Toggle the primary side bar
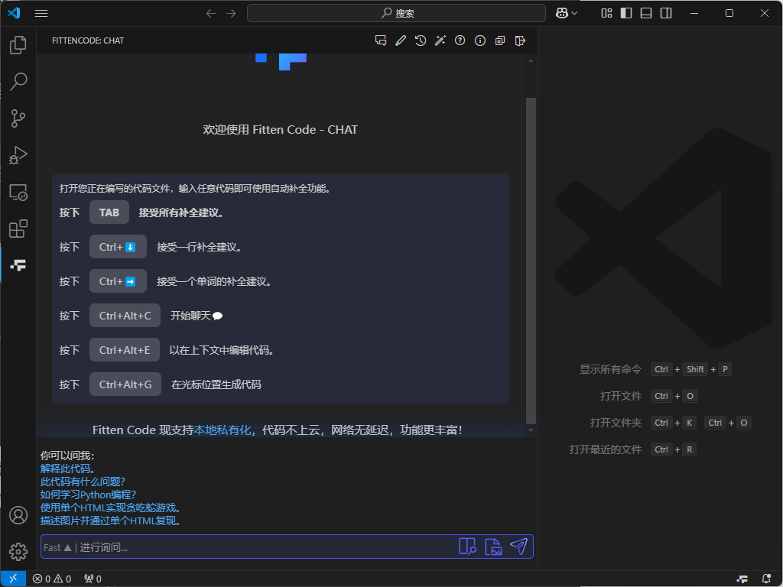The height and width of the screenshot is (587, 783). [x=626, y=14]
